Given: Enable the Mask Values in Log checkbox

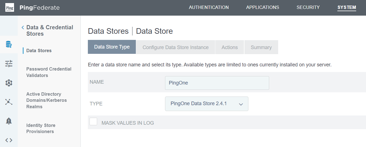Looking at the screenshot, I should pyautogui.click(x=93, y=122).
